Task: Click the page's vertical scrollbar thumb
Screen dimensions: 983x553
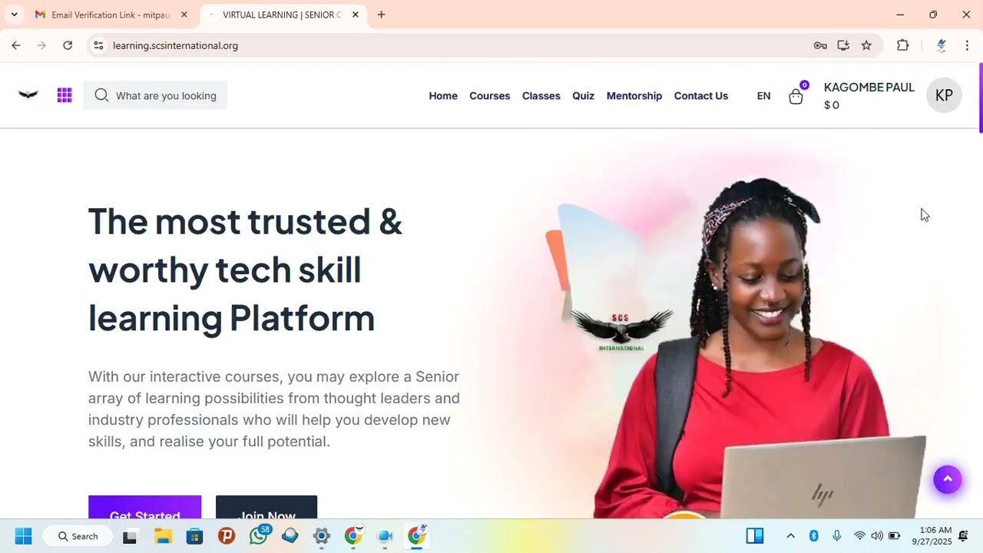Action: (980, 98)
